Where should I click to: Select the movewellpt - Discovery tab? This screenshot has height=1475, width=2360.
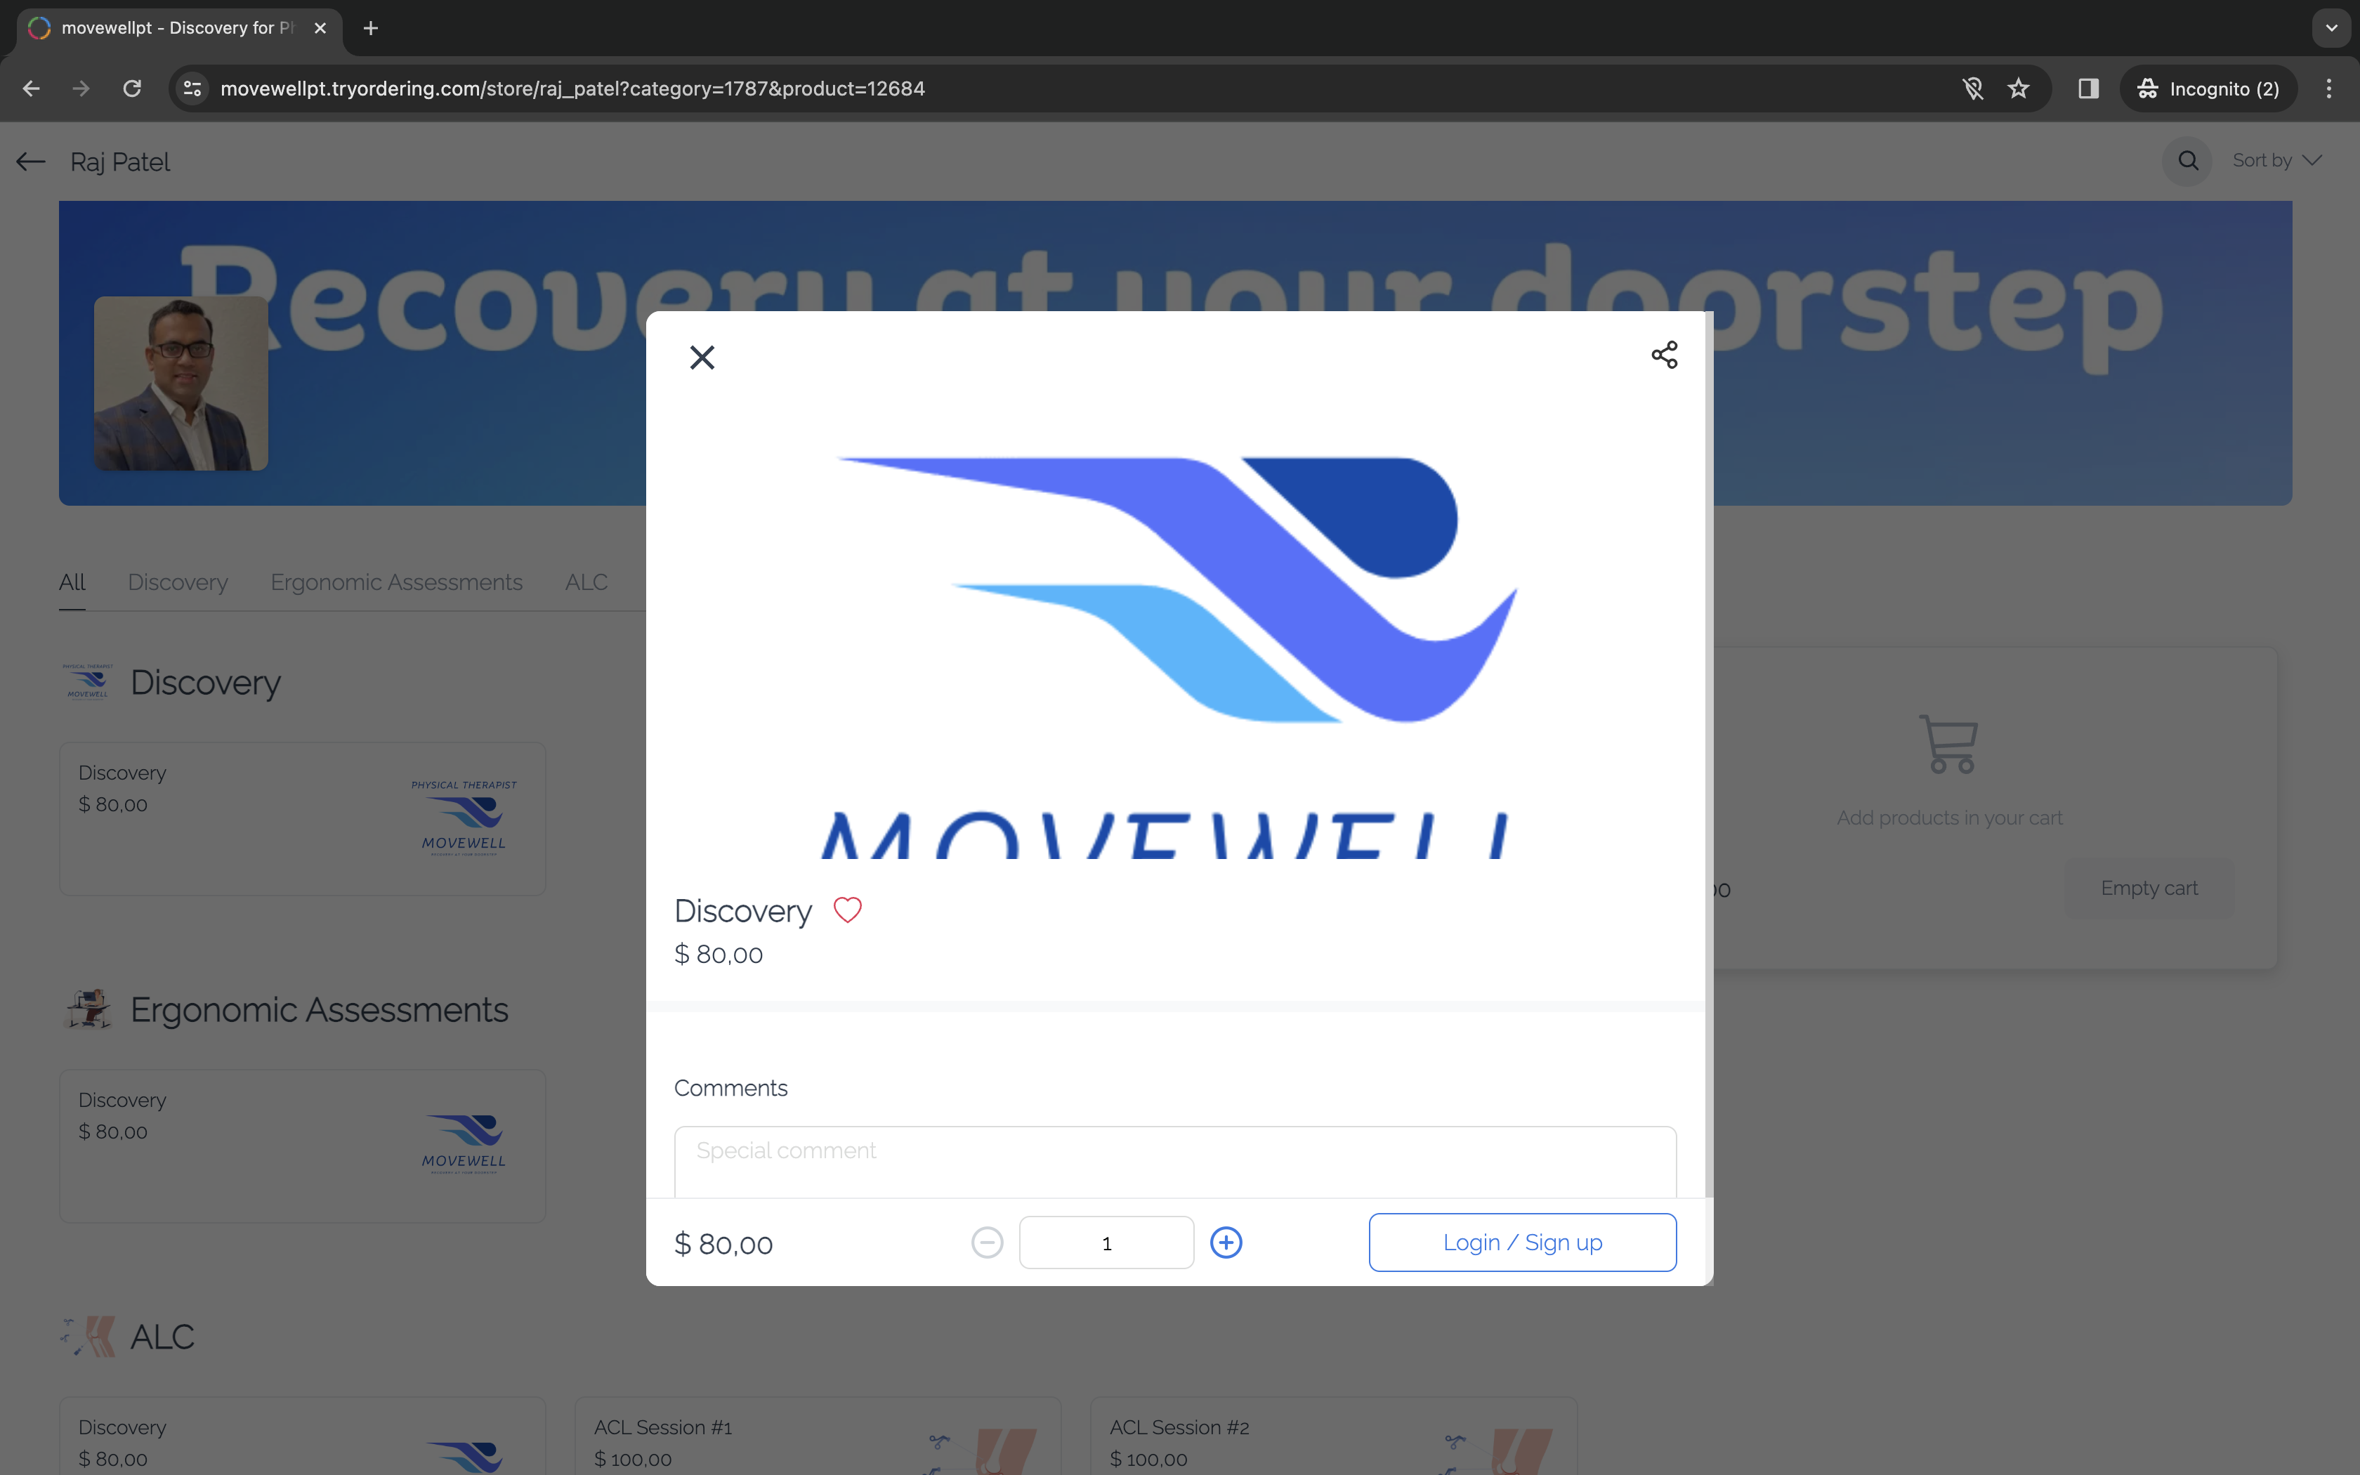point(178,28)
